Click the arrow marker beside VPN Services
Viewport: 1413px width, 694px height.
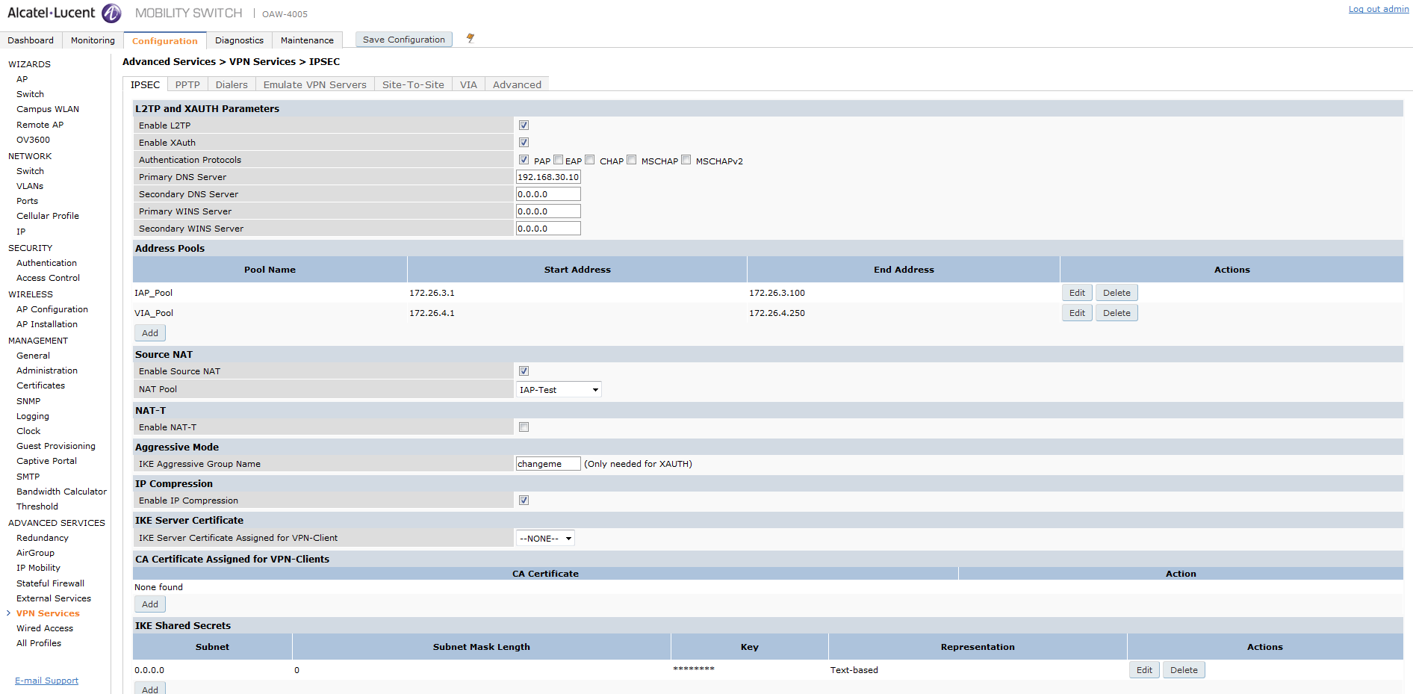click(x=9, y=613)
